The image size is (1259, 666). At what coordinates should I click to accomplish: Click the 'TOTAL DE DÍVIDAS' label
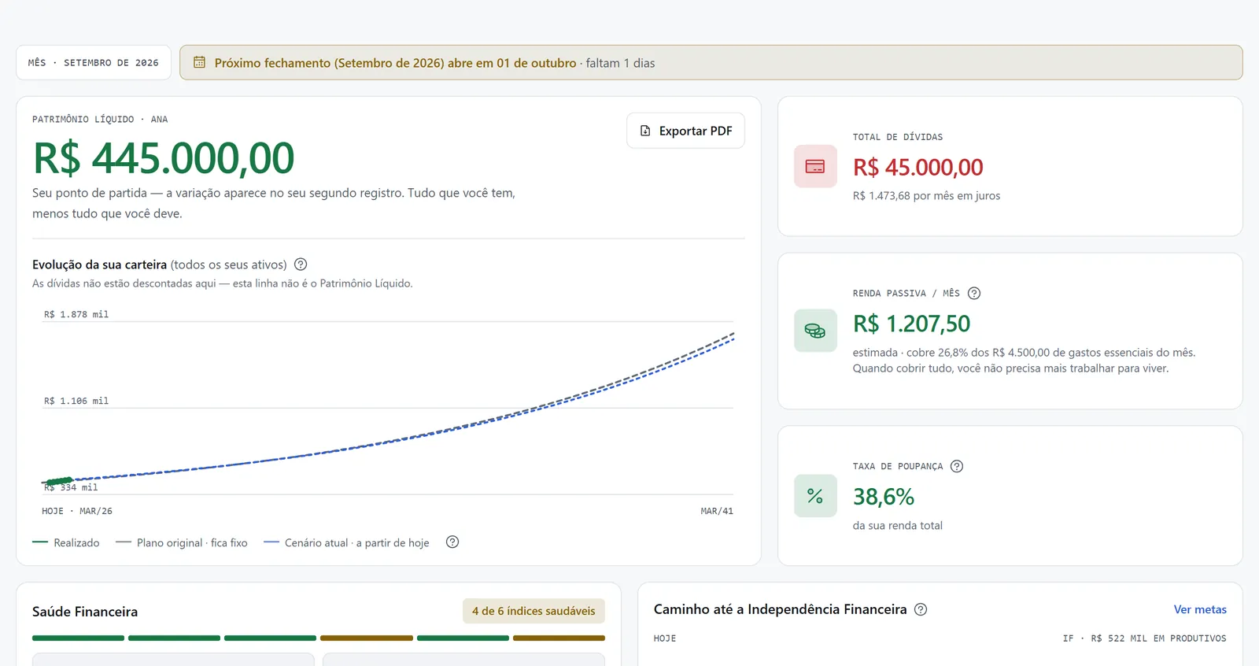click(898, 137)
